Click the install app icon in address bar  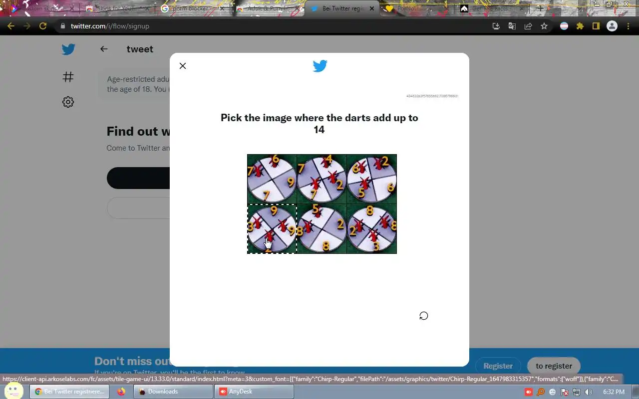point(496,26)
